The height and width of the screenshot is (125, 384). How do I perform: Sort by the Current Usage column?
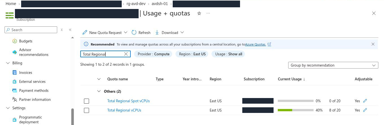pyautogui.click(x=292, y=79)
